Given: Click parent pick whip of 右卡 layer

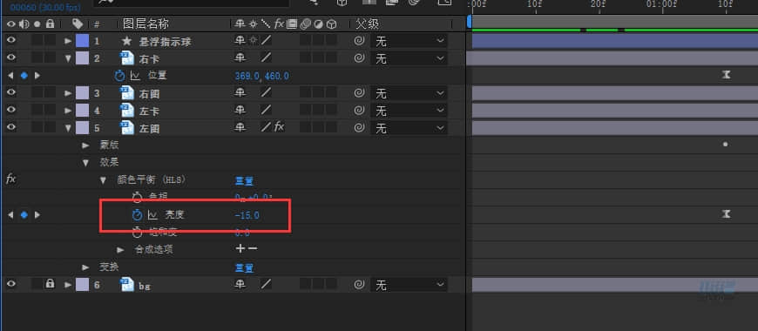Looking at the screenshot, I should click(359, 58).
